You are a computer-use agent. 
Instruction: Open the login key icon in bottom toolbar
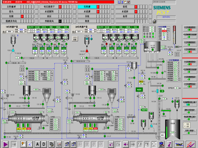click(14, 144)
